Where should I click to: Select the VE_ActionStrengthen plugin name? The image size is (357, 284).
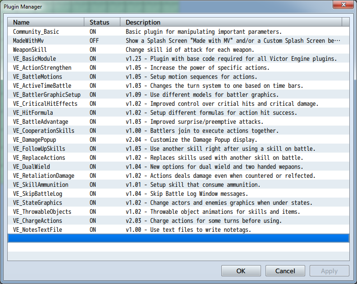42,68
